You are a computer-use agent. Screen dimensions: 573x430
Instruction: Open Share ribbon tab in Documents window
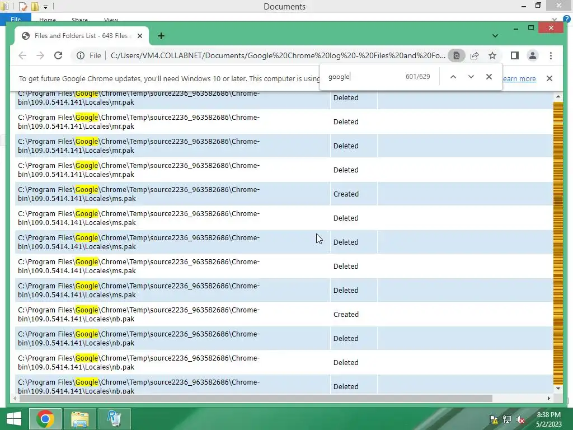(x=79, y=20)
